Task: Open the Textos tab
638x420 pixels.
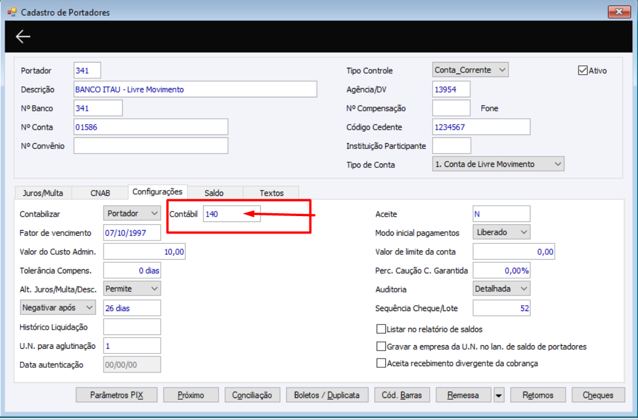Action: tap(271, 193)
